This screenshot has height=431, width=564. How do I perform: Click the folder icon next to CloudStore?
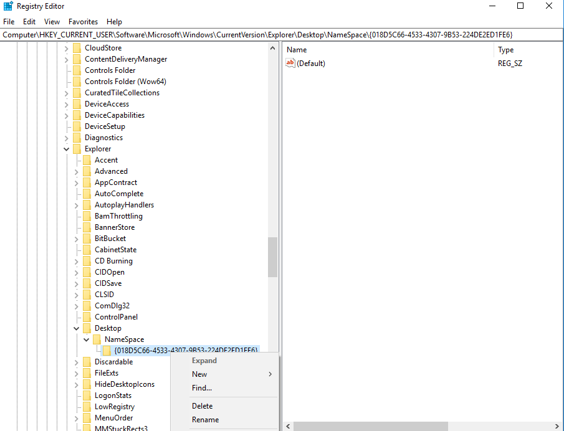[77, 47]
